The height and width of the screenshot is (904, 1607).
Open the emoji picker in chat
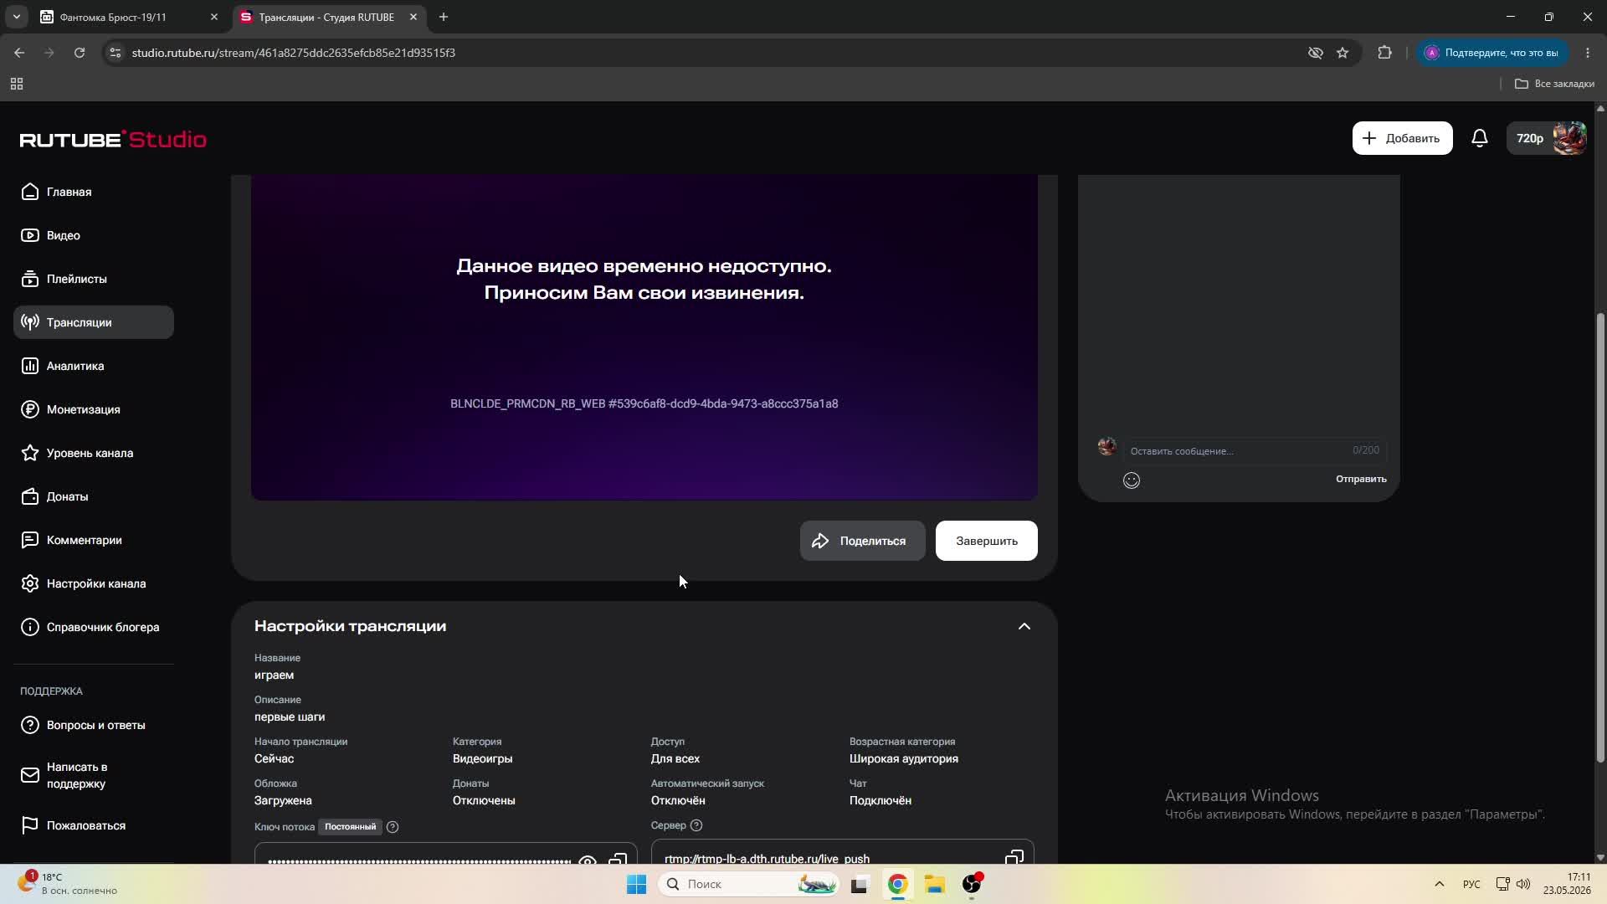pyautogui.click(x=1131, y=480)
